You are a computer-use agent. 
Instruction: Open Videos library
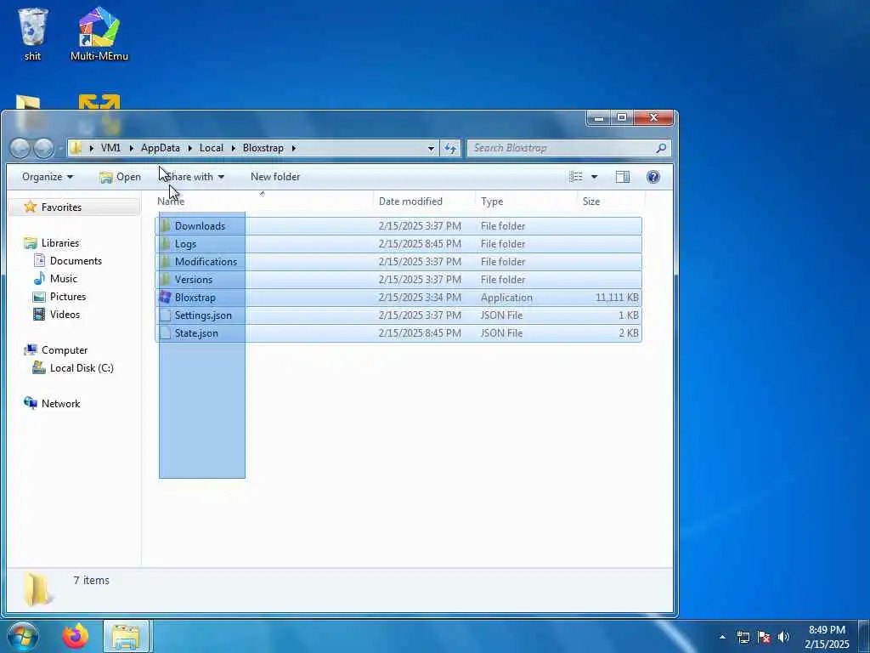coord(65,315)
